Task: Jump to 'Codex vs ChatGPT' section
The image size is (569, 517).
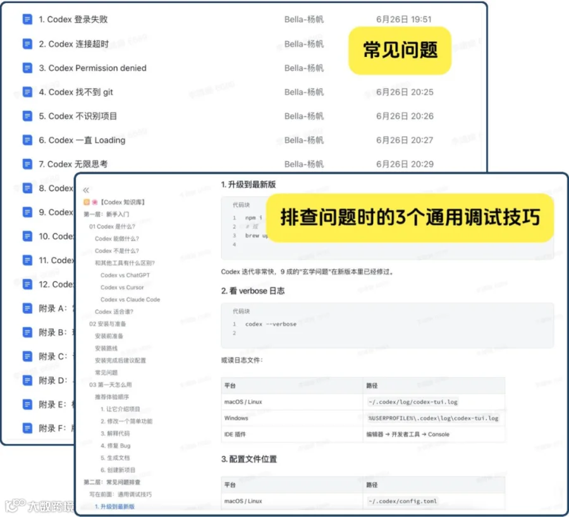Action: [x=125, y=275]
